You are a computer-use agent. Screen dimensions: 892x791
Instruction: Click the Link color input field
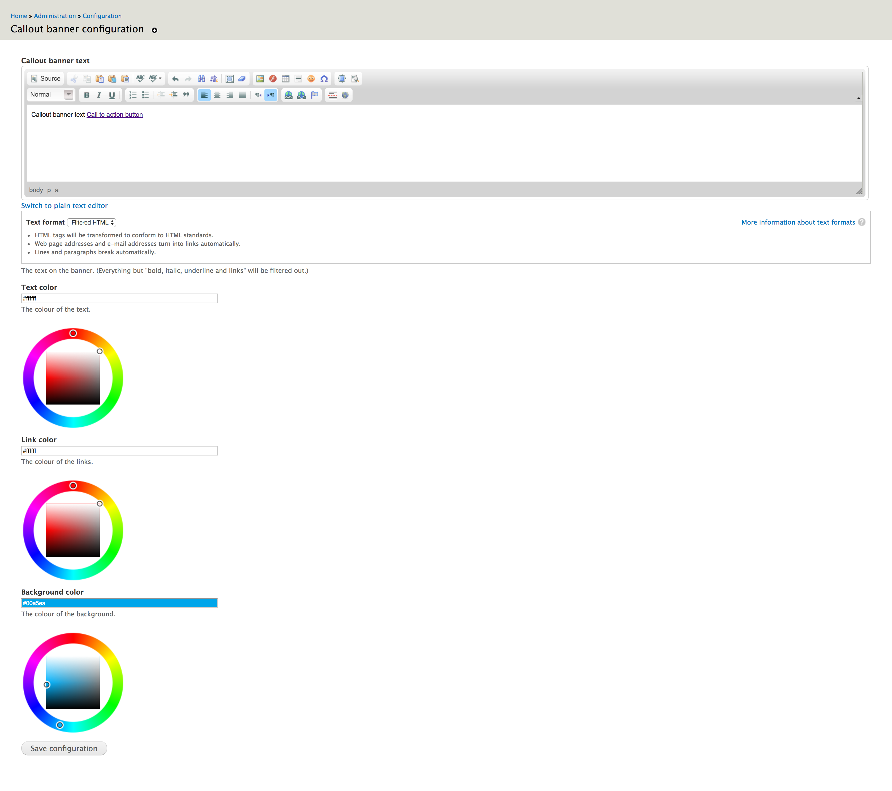tap(119, 451)
